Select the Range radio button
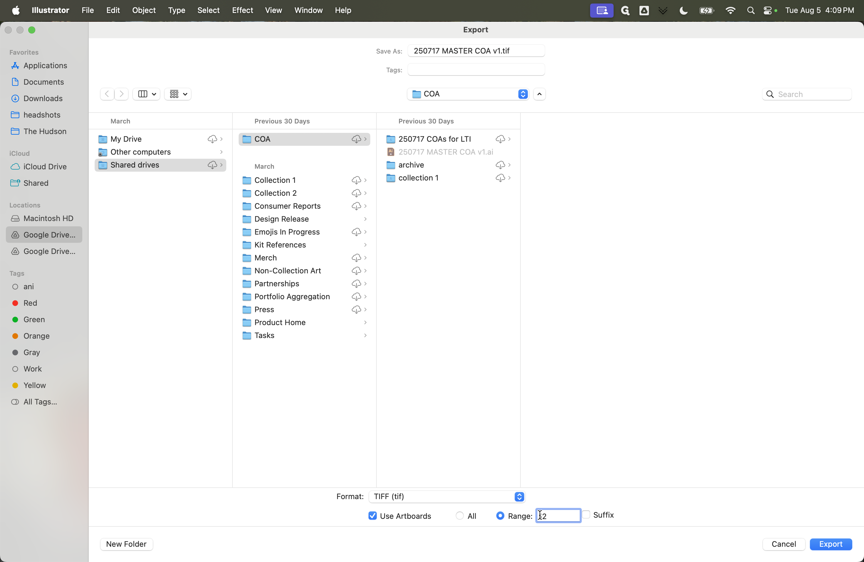This screenshot has height=562, width=864. point(500,516)
